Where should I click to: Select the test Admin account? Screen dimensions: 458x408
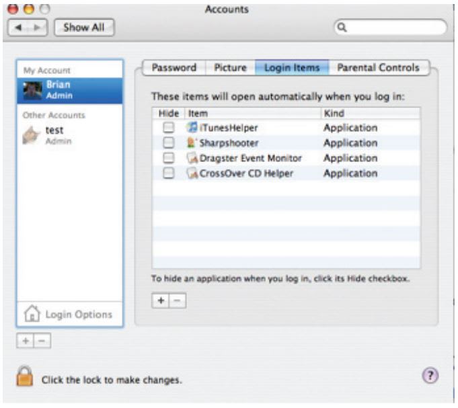70,135
